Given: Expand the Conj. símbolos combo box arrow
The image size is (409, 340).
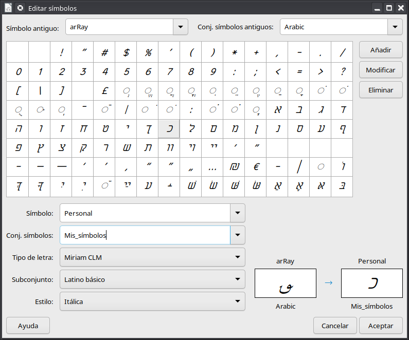Looking at the screenshot, I should [x=237, y=235].
